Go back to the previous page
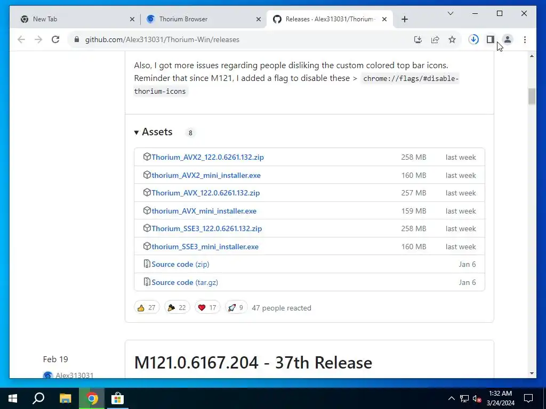This screenshot has width=546, height=409. (21, 39)
